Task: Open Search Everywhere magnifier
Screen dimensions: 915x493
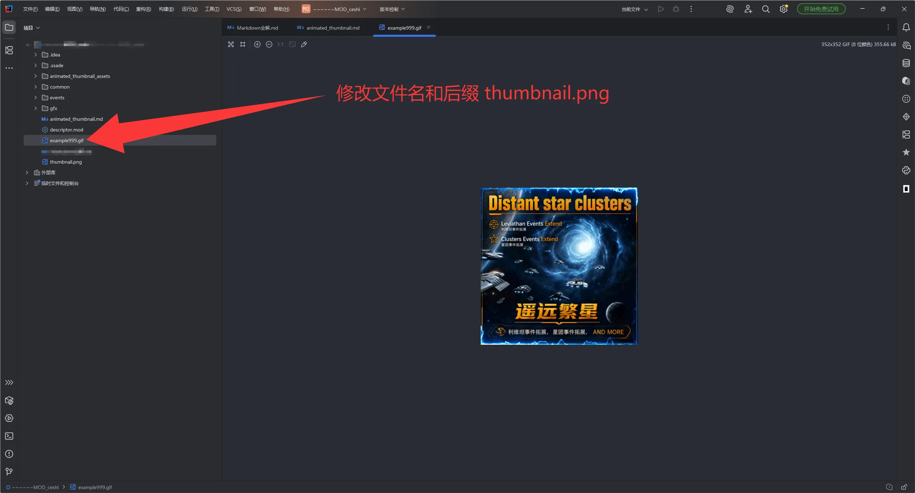Action: point(766,9)
